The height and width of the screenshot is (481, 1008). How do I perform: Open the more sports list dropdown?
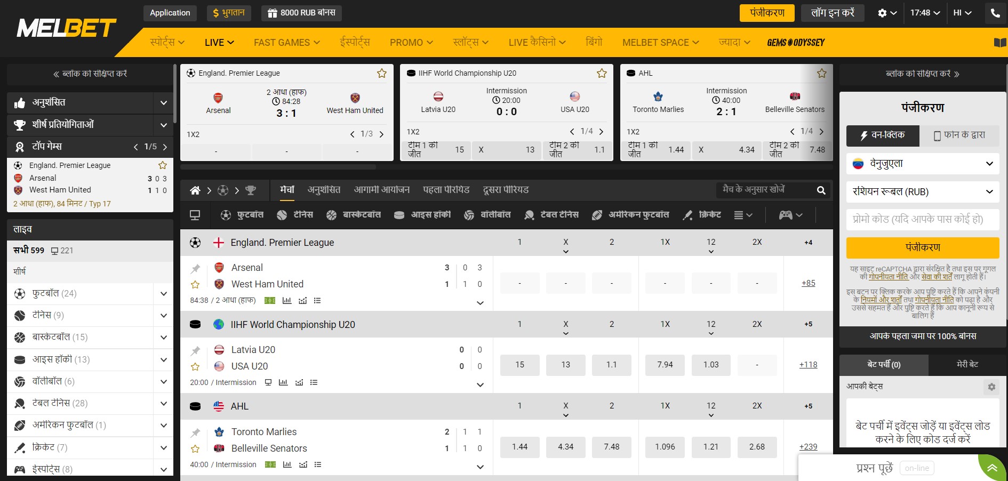point(743,215)
